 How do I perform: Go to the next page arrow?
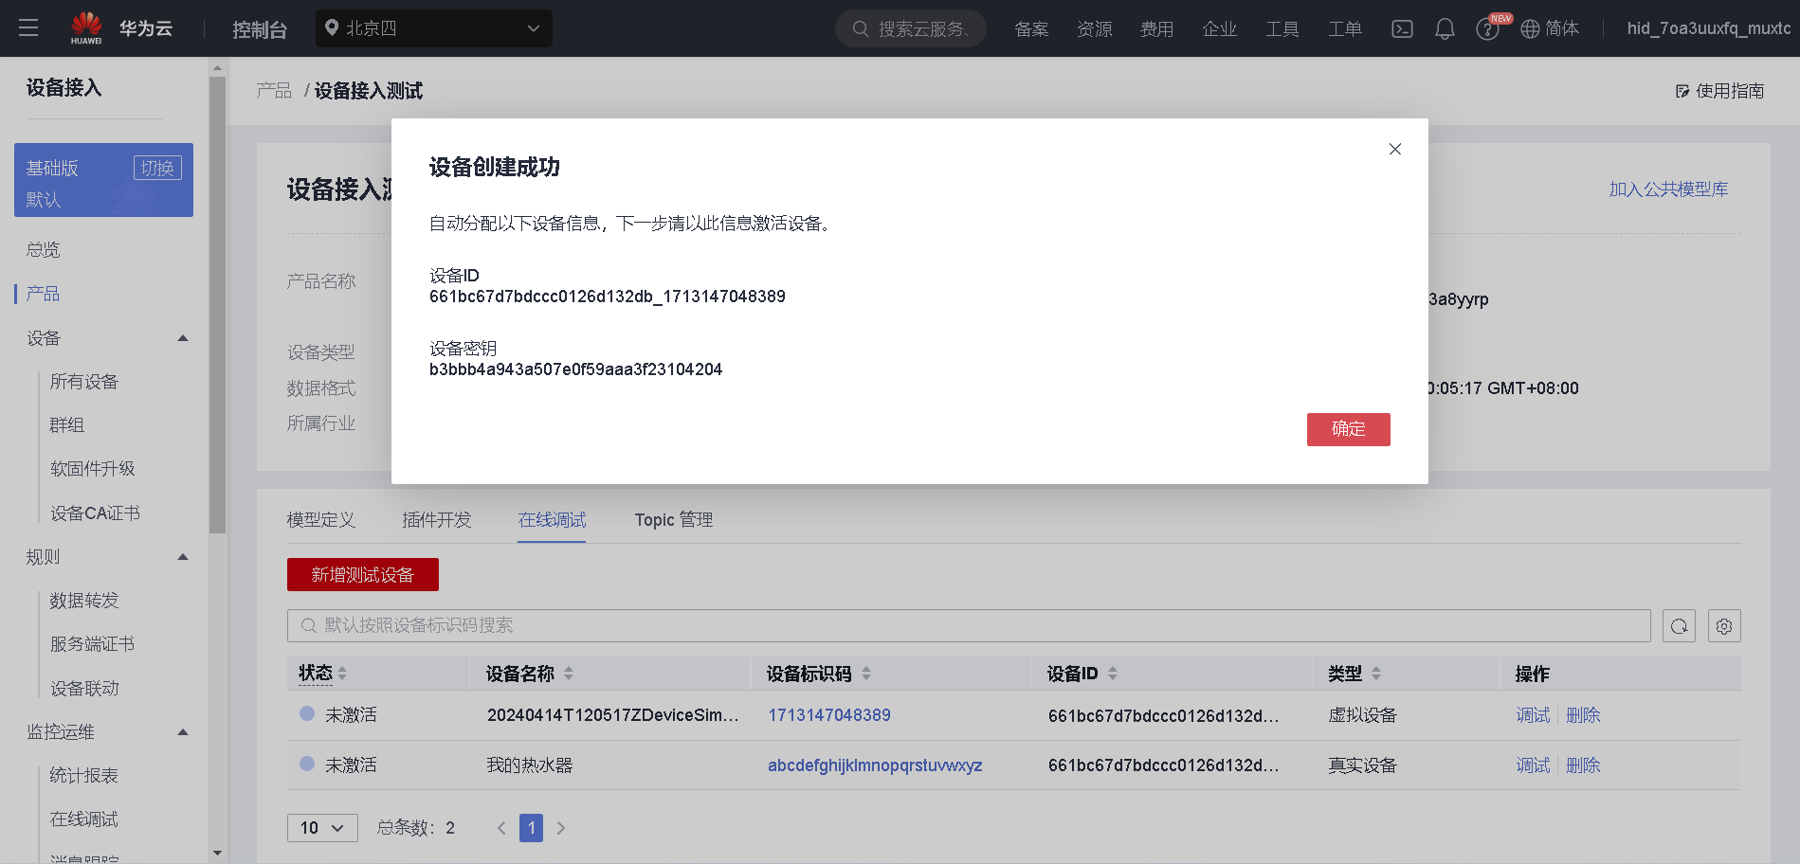561,828
